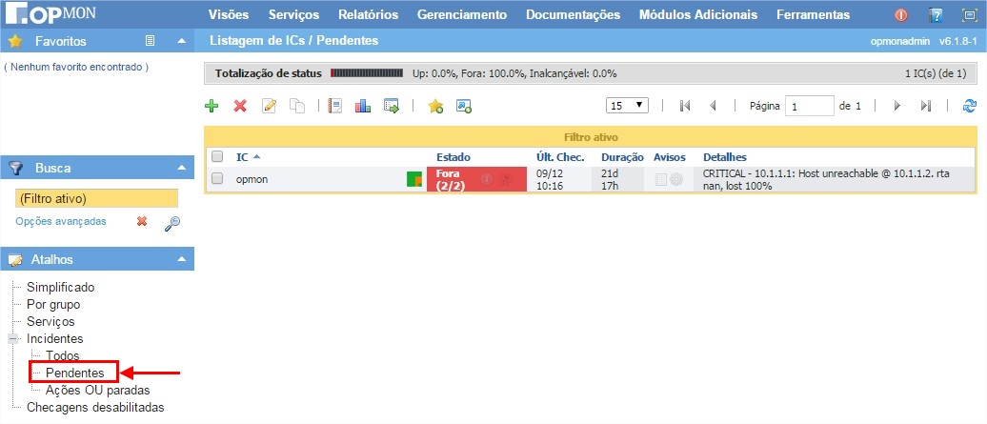Toggle the select-all checkbox in table header
Image resolution: width=987 pixels, height=424 pixels.
[x=217, y=156]
